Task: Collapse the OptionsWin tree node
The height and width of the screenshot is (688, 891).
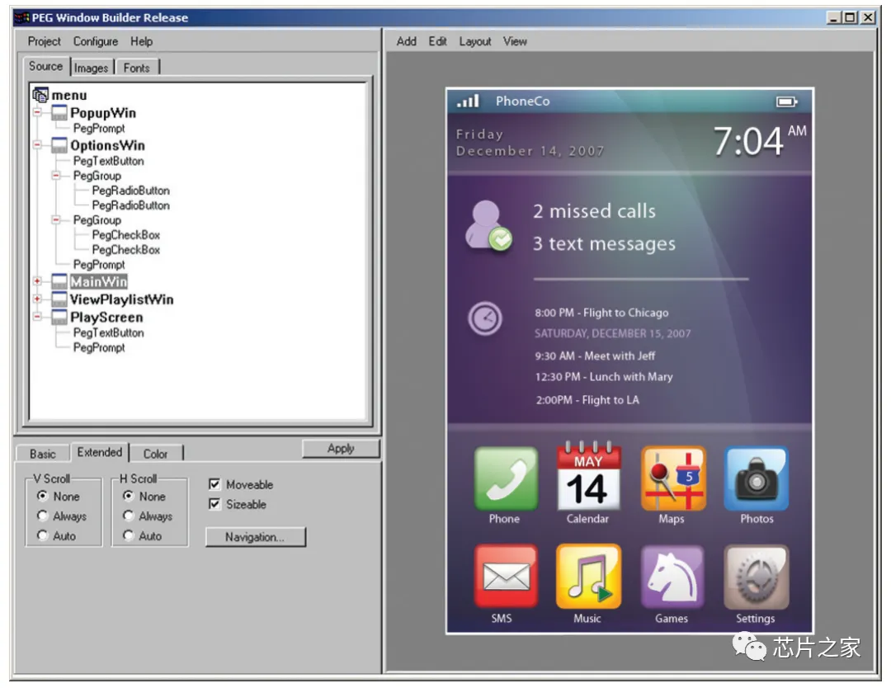Action: [37, 145]
